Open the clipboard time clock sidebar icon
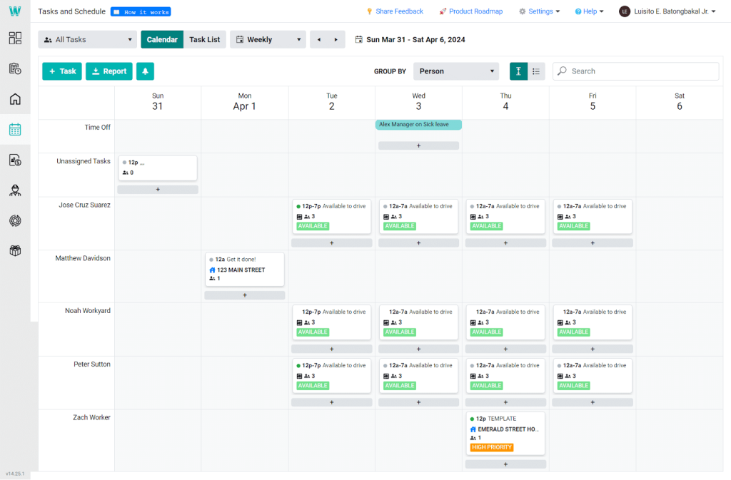The width and height of the screenshot is (731, 480). point(15,68)
